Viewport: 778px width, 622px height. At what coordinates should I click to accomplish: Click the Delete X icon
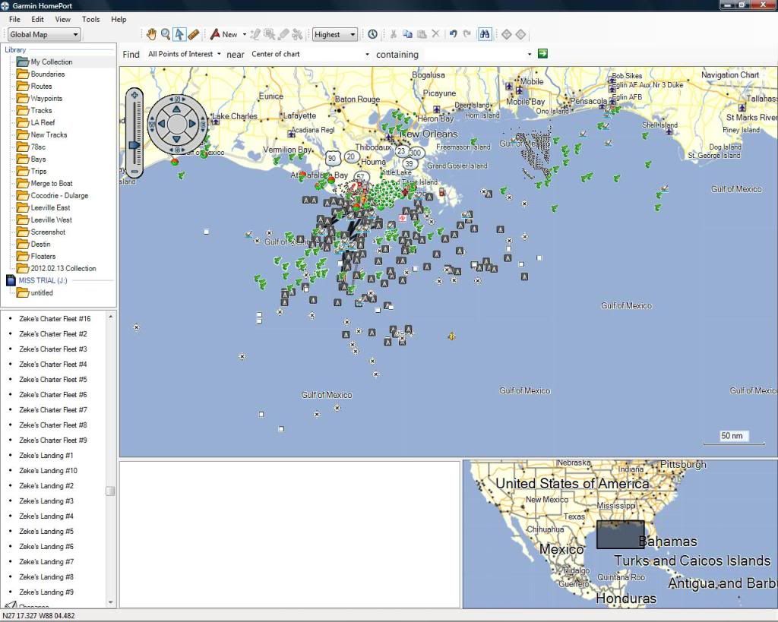435,33
